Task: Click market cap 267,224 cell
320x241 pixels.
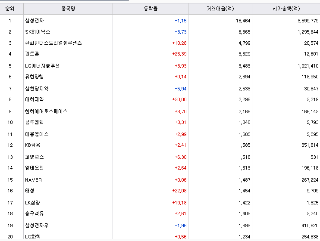Action: pyautogui.click(x=310, y=180)
